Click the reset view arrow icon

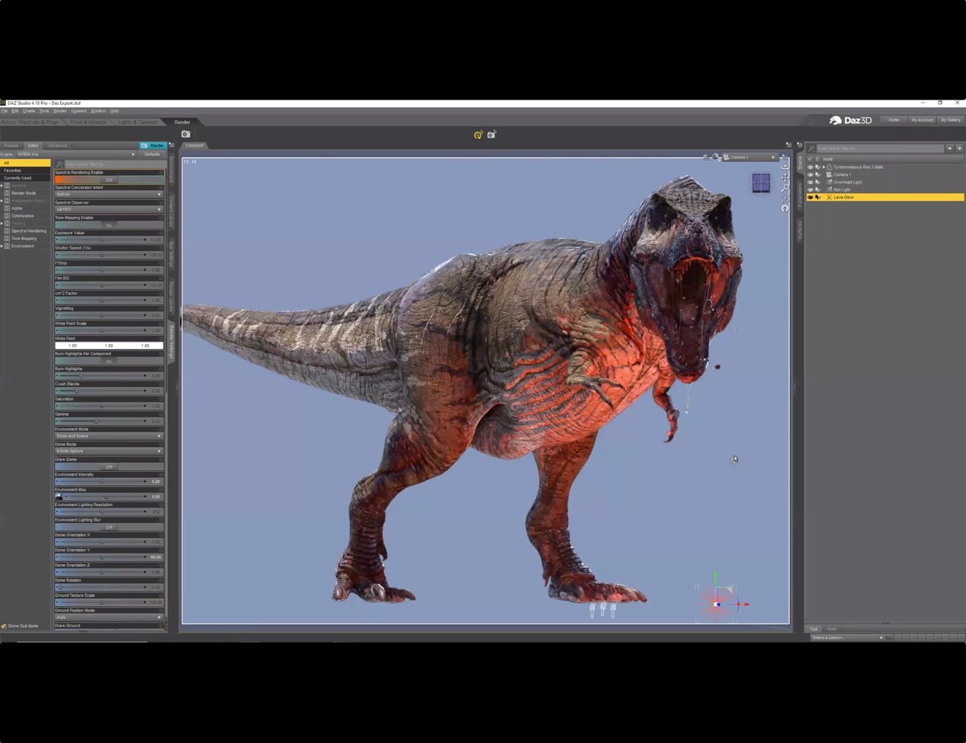point(785,209)
